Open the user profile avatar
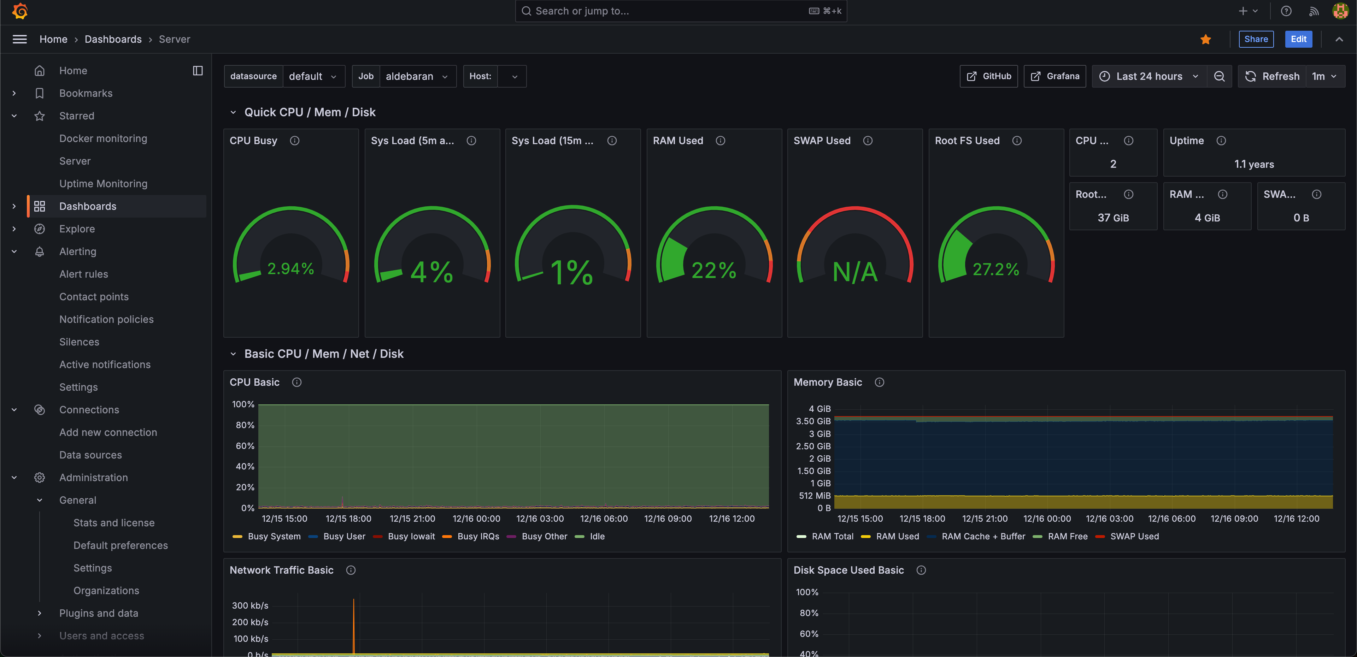1357x657 pixels. 1340,11
